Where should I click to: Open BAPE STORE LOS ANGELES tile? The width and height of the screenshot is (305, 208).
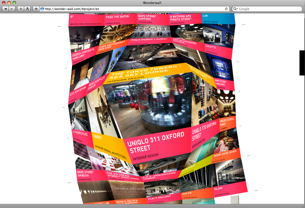click(97, 84)
